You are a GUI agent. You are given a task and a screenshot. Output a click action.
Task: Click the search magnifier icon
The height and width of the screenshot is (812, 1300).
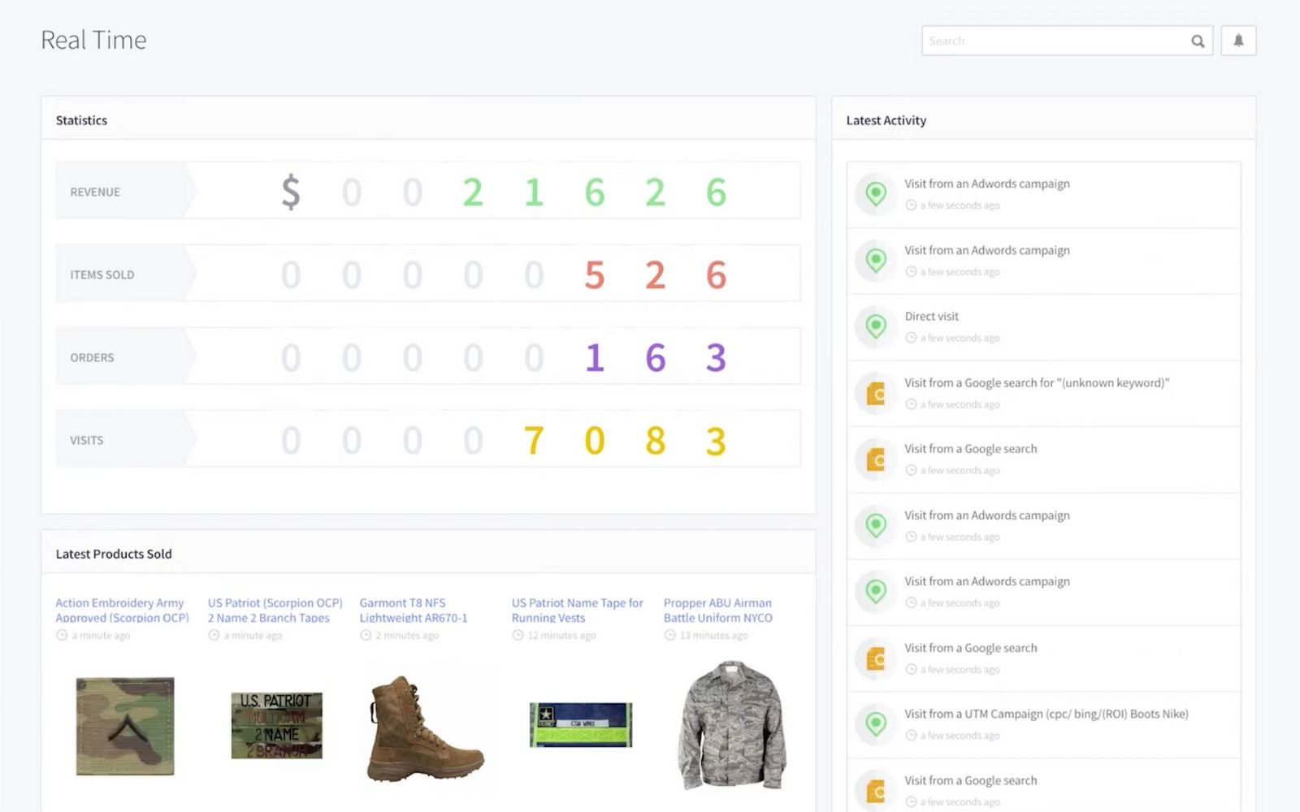pyautogui.click(x=1198, y=41)
